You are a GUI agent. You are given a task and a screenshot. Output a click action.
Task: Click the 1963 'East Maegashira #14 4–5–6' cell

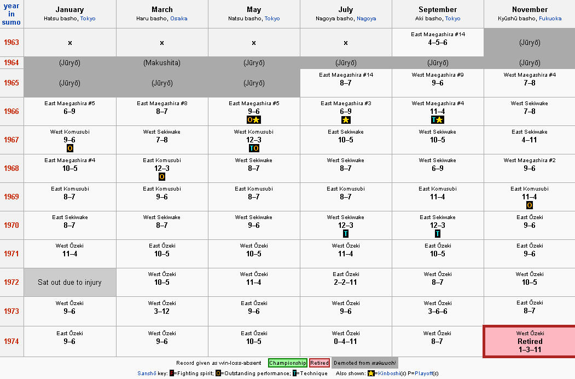438,42
